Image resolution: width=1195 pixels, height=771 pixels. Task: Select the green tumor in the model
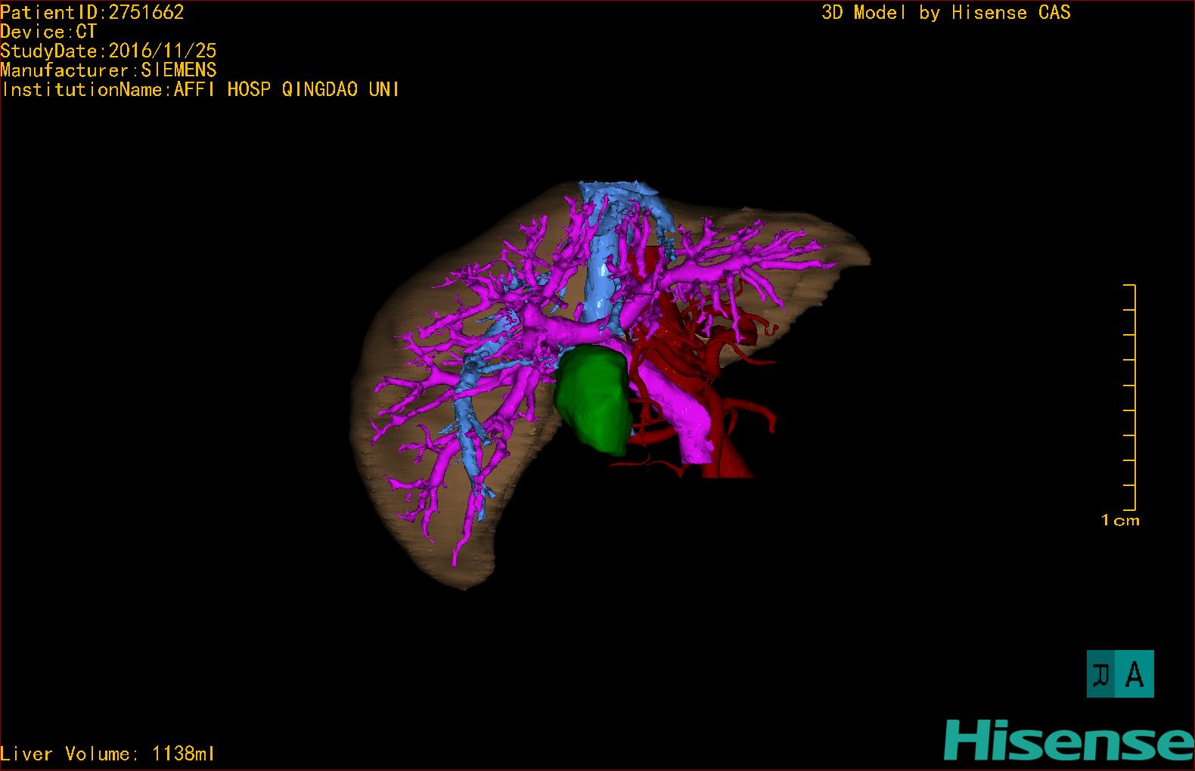(595, 401)
